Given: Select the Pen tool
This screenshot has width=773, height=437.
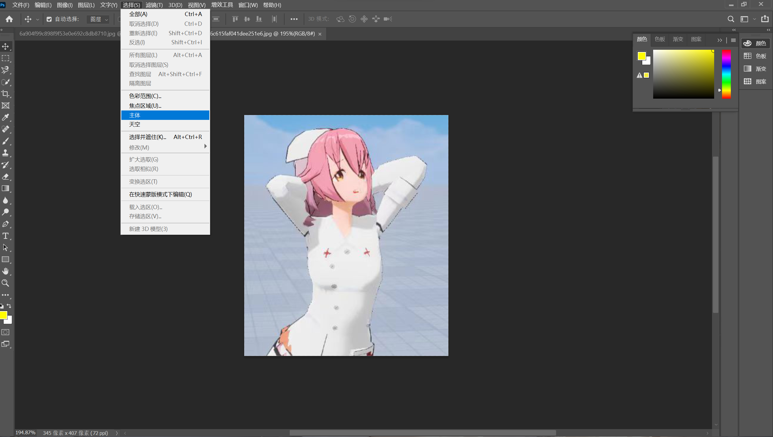Looking at the screenshot, I should tap(5, 224).
